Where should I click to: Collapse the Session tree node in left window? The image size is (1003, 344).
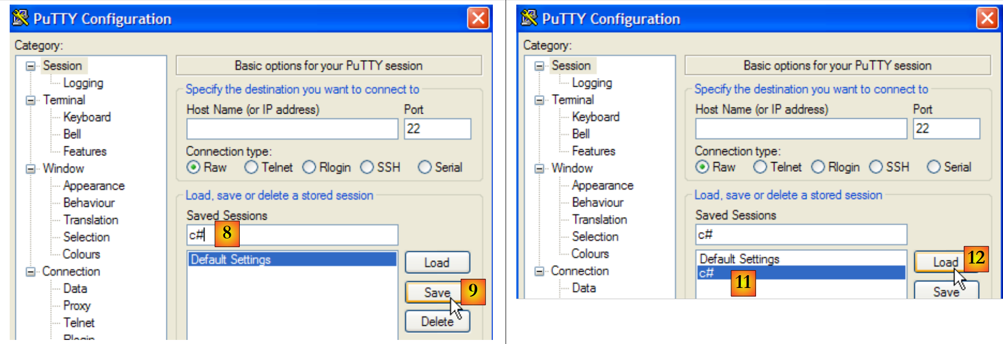click(31, 66)
